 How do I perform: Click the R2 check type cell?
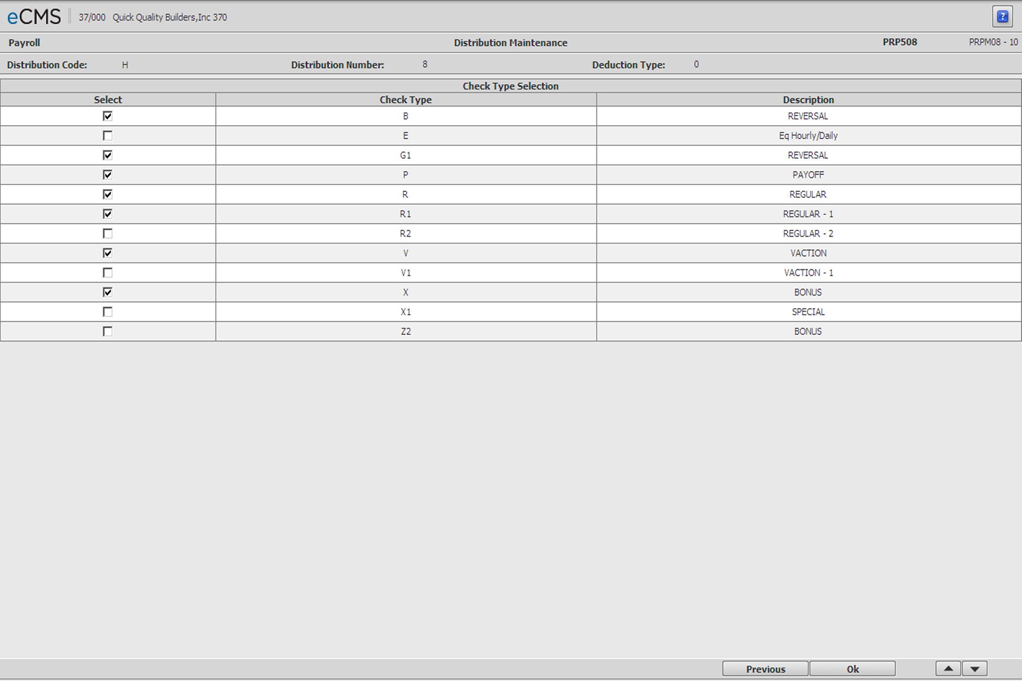pos(406,234)
